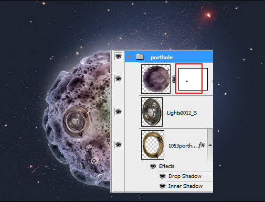Hide the Lights0012_S layer
Viewport: 265px width, 202px height.
(x=118, y=111)
